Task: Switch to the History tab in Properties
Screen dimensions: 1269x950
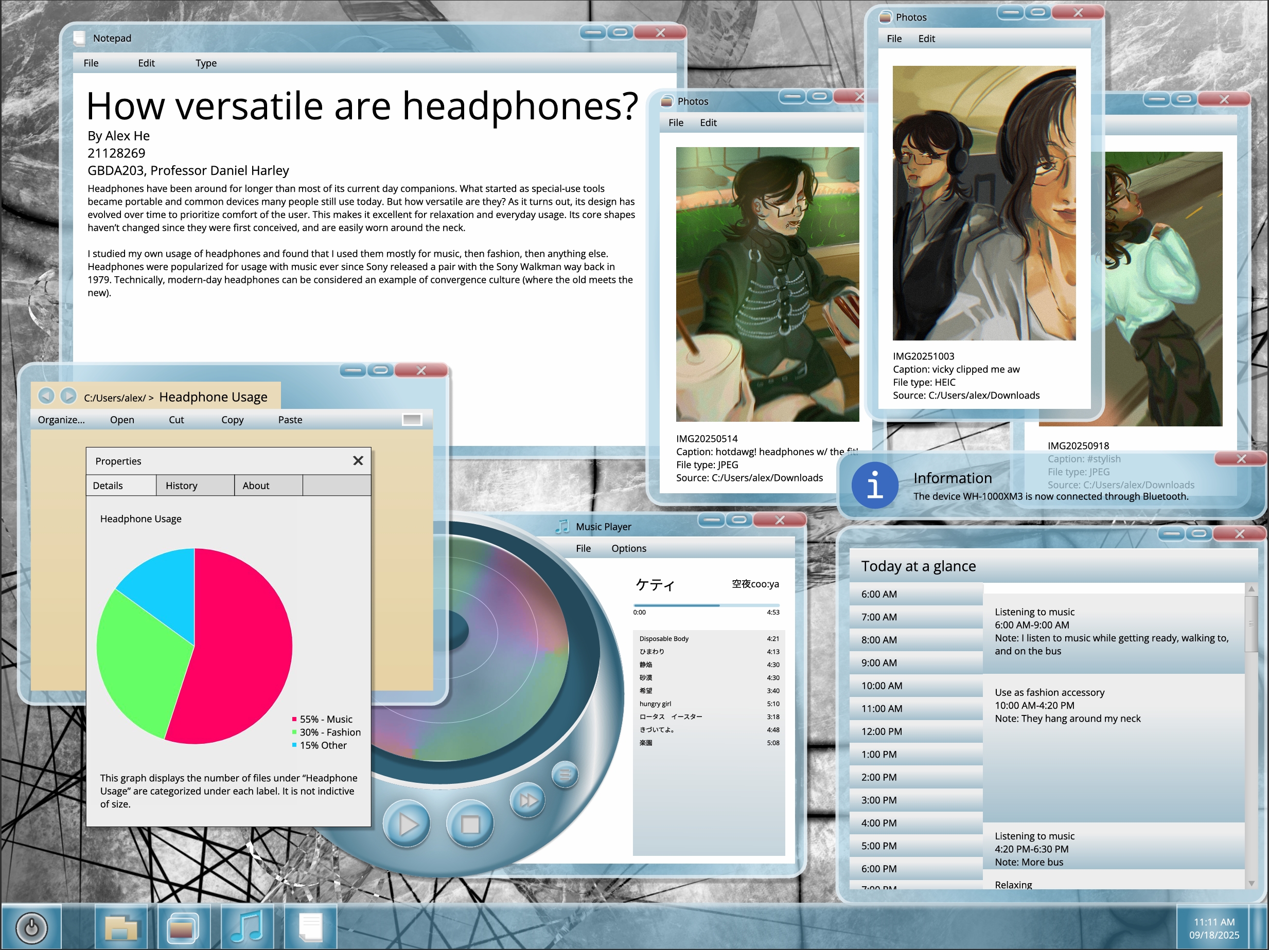Action: (181, 486)
